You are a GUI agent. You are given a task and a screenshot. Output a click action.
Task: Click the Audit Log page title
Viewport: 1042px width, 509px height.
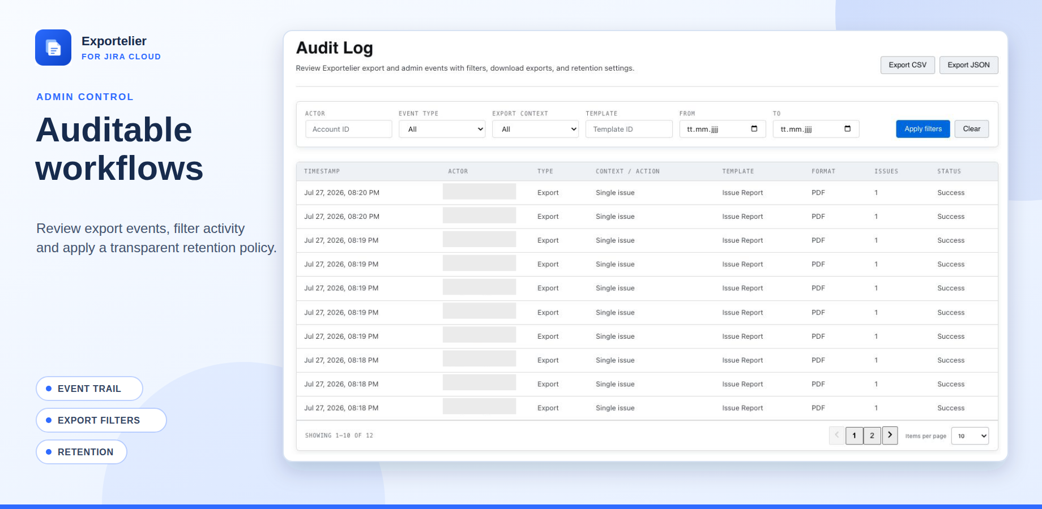(334, 48)
